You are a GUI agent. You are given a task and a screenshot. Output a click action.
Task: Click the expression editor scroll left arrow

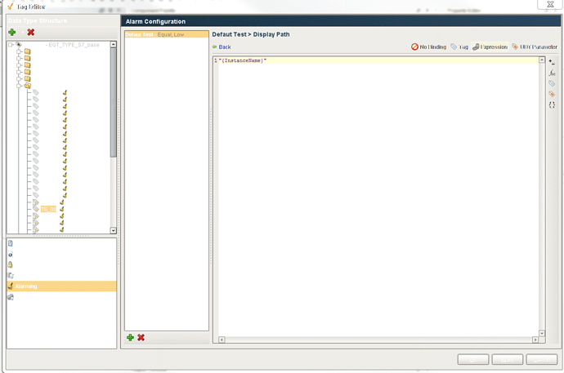(x=222, y=340)
